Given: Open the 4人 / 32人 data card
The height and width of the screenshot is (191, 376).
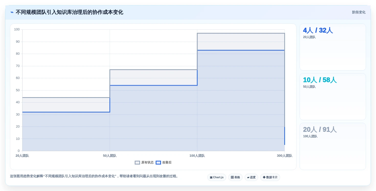Looking at the screenshot, I should [x=333, y=47].
